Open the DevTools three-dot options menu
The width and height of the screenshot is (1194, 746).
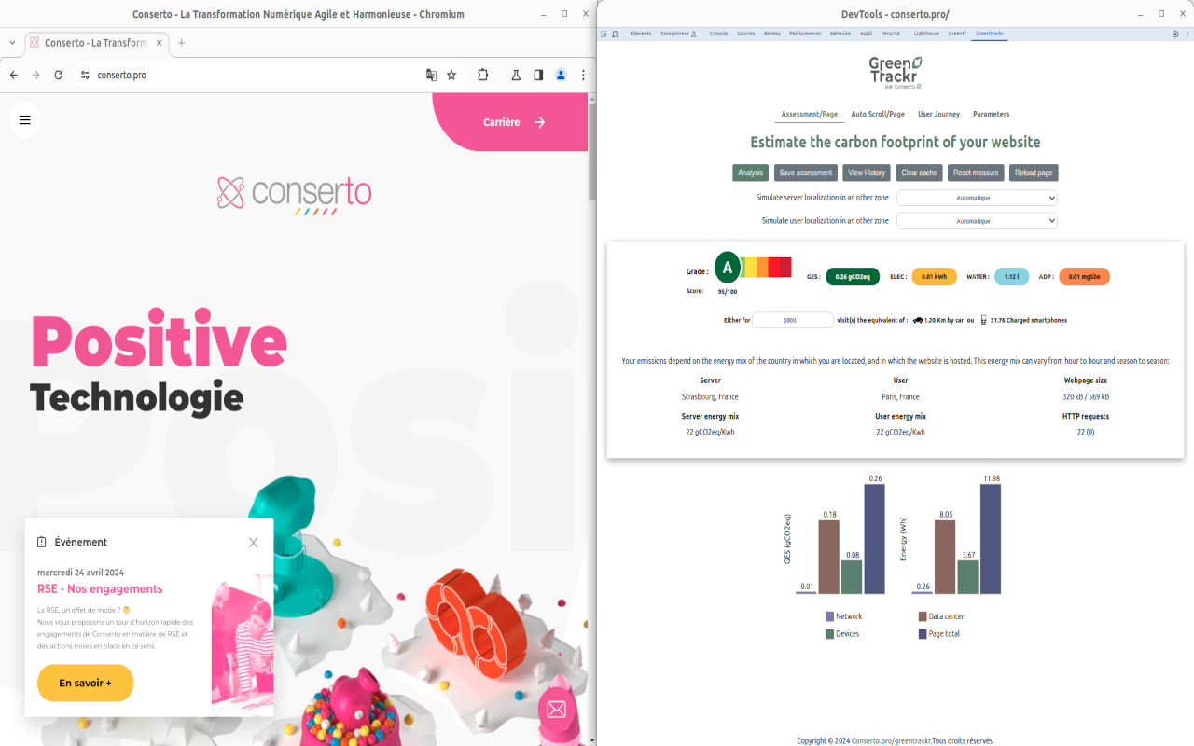[x=1186, y=34]
